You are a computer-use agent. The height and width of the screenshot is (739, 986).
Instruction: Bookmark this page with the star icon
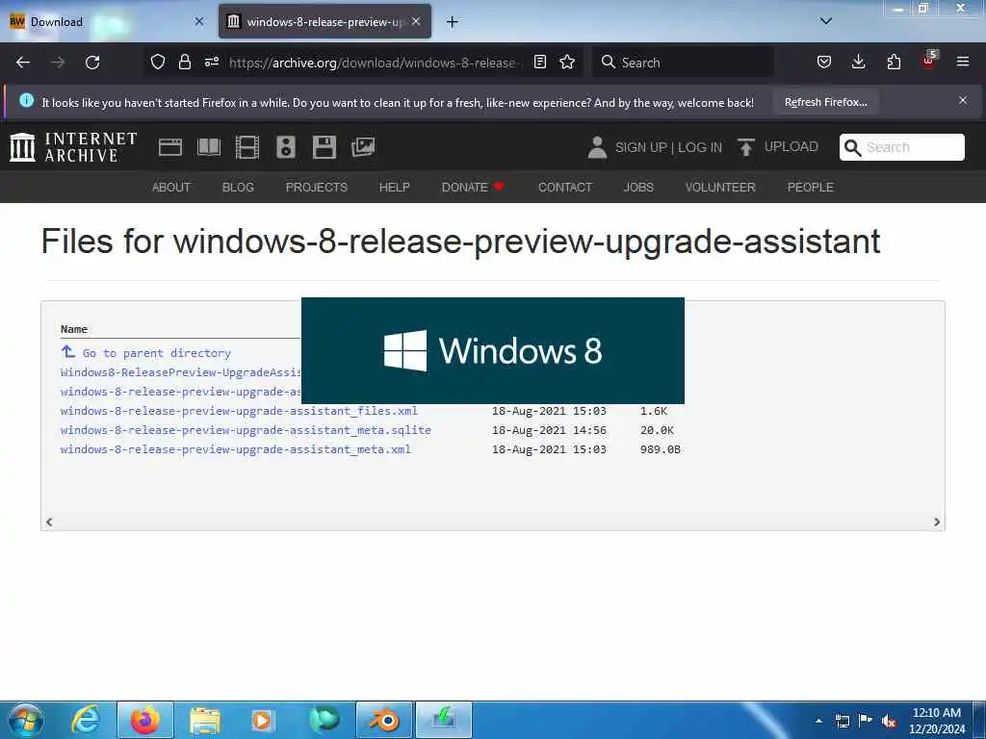pyautogui.click(x=567, y=63)
